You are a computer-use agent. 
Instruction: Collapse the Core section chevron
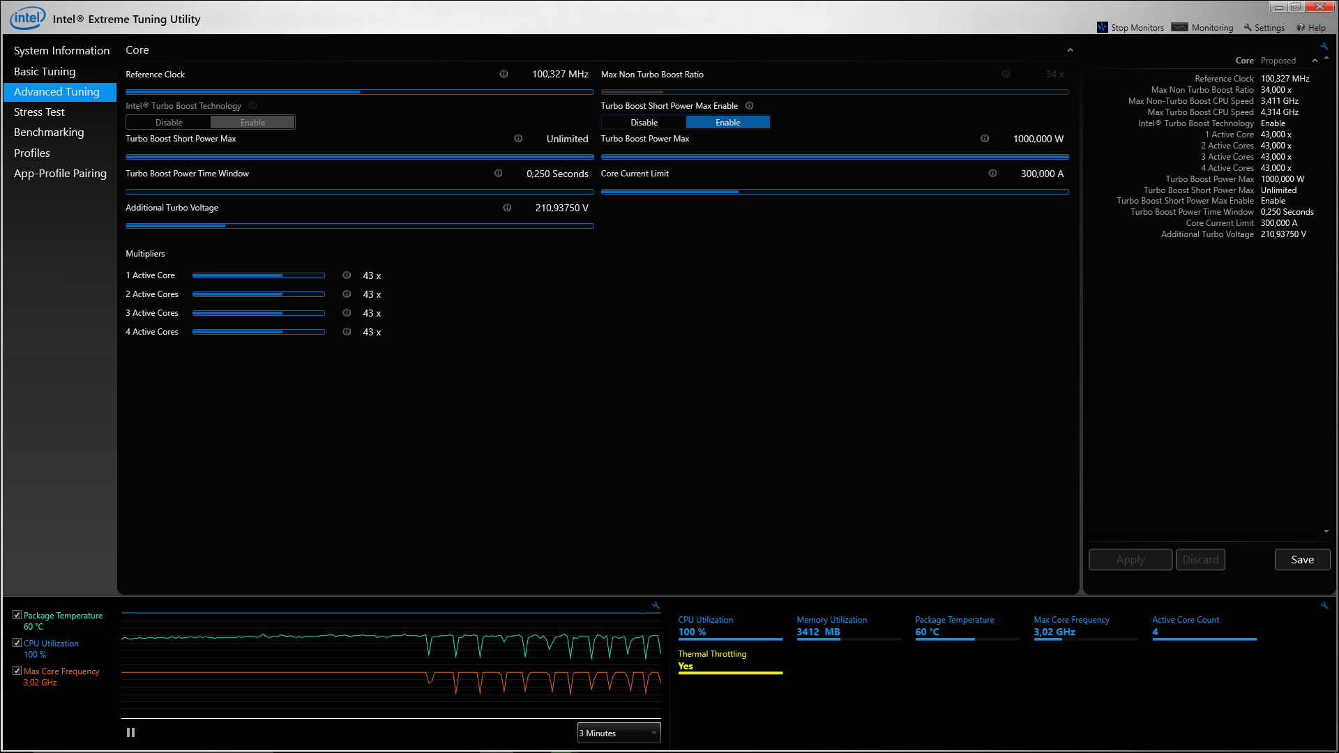(1070, 50)
